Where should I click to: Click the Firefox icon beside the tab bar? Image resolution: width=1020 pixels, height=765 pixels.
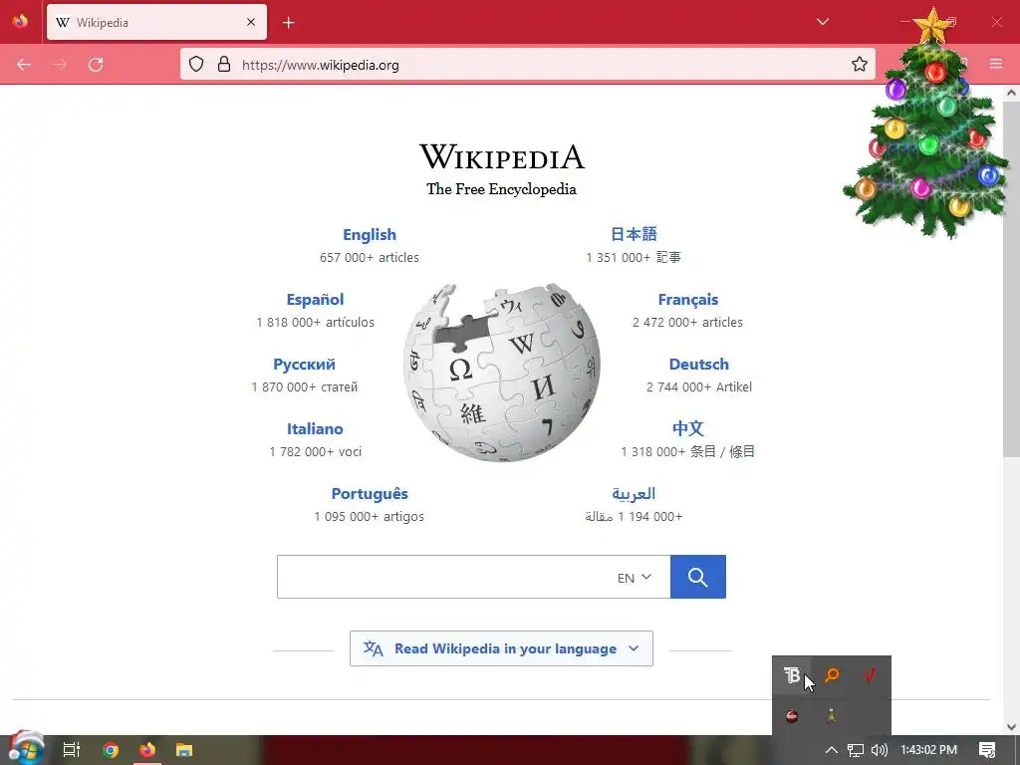point(20,21)
